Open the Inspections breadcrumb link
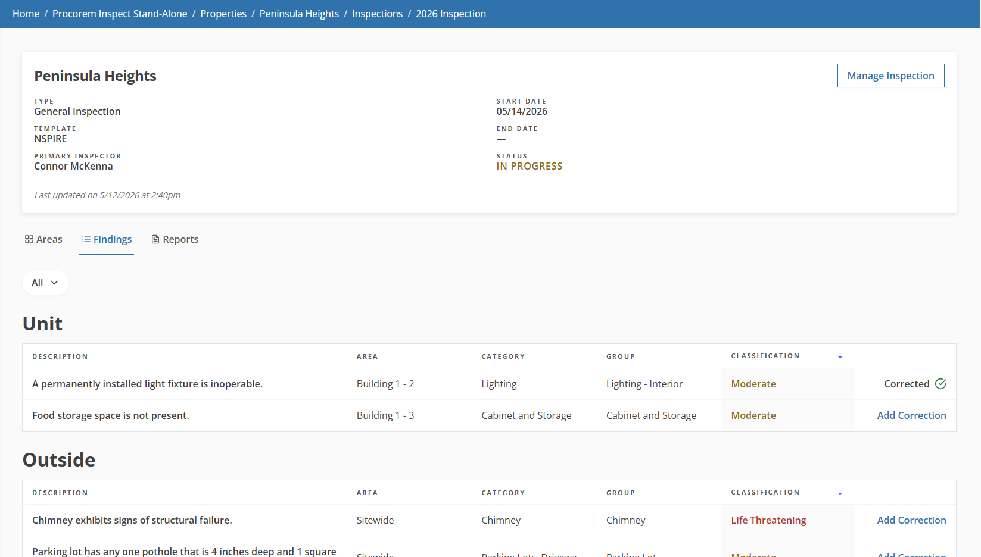Viewport: 981px width, 557px height. coord(377,14)
